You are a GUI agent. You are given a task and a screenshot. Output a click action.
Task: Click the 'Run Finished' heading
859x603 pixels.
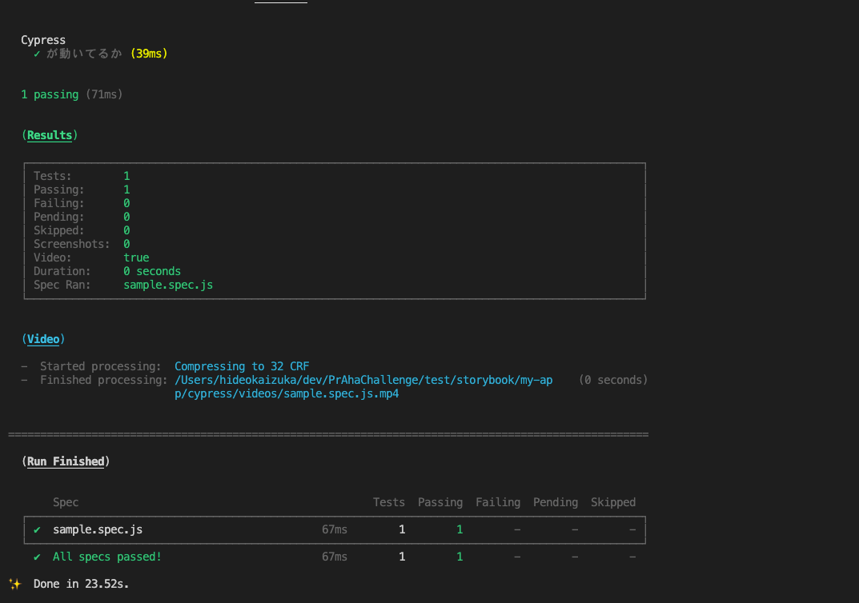coord(66,461)
